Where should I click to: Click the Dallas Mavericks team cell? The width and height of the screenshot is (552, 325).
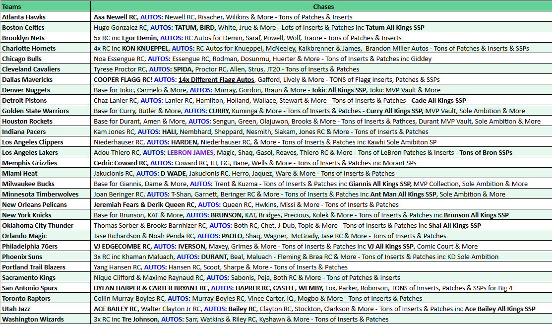46,79
